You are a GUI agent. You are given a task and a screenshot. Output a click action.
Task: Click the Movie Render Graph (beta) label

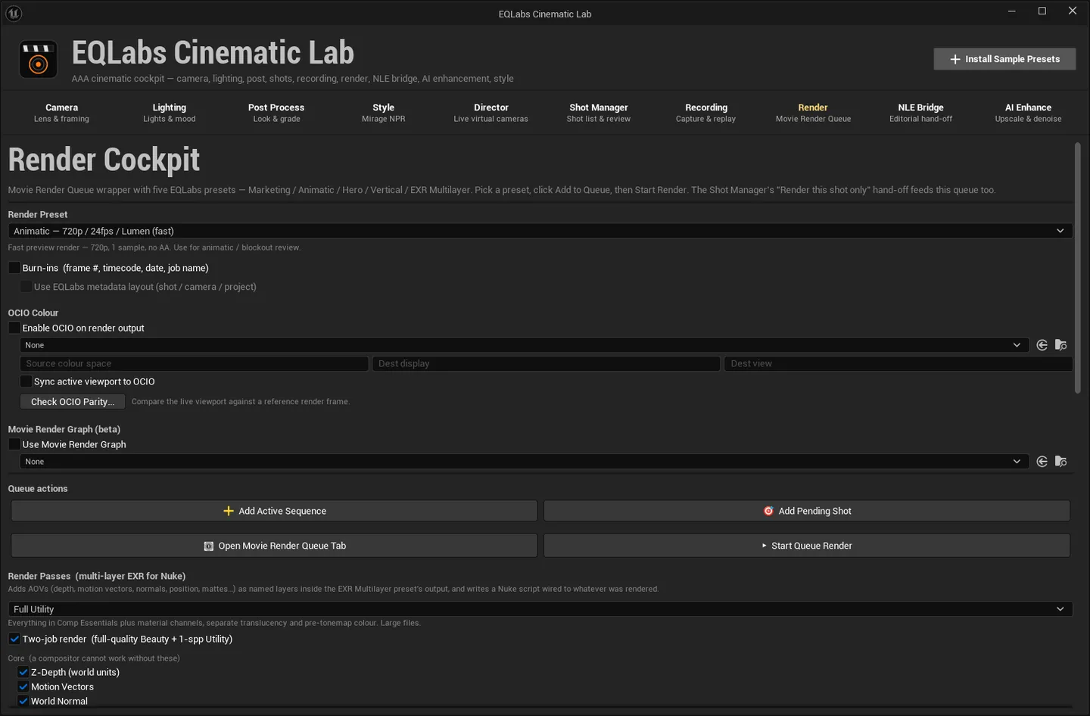tap(64, 429)
